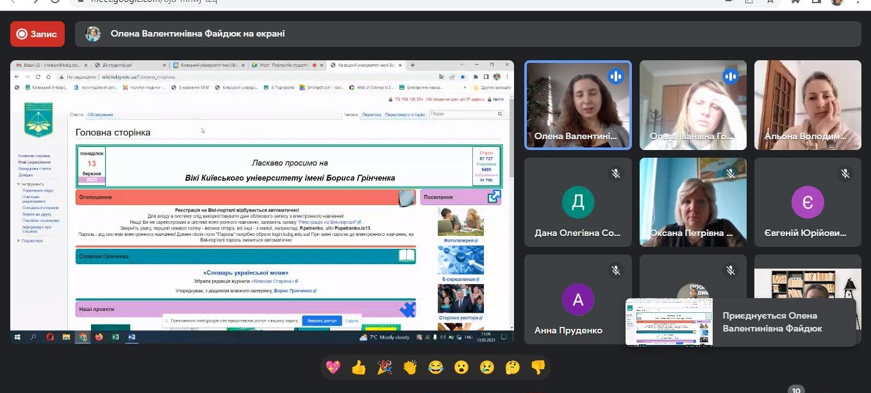Screen dimensions: 871x393
Task: Select Альона Володимирівна's video tile
Action: [807, 105]
